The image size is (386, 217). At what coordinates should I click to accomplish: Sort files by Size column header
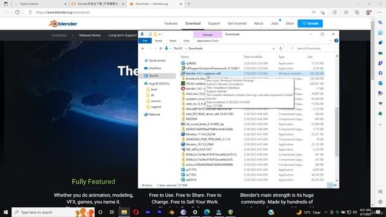click(310, 57)
